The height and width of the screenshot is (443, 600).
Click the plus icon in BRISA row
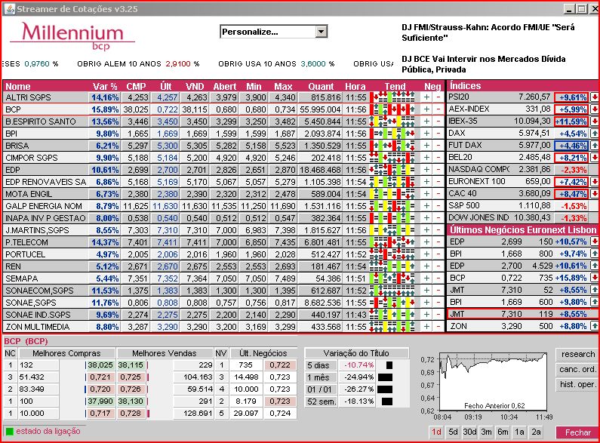(x=426, y=146)
